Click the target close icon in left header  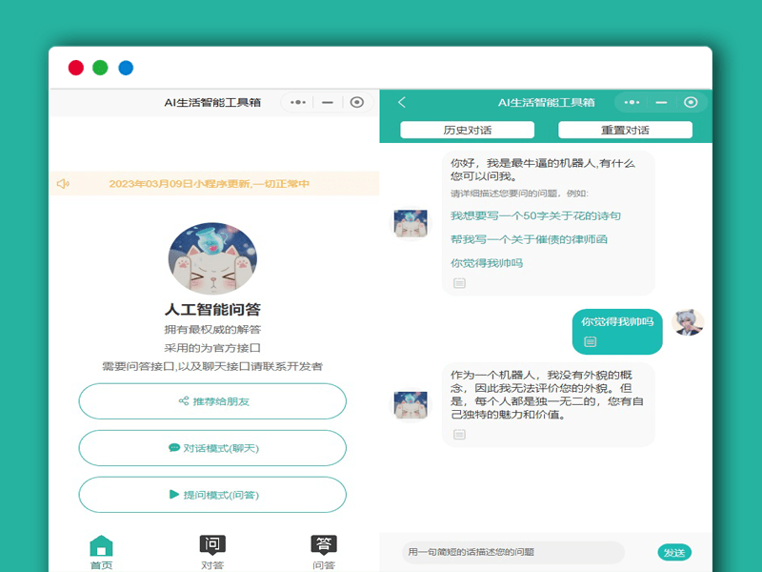tap(356, 102)
